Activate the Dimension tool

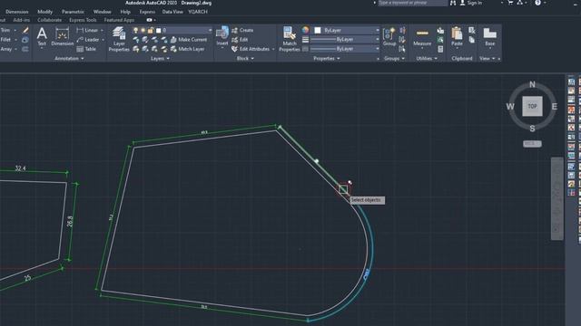[63, 36]
